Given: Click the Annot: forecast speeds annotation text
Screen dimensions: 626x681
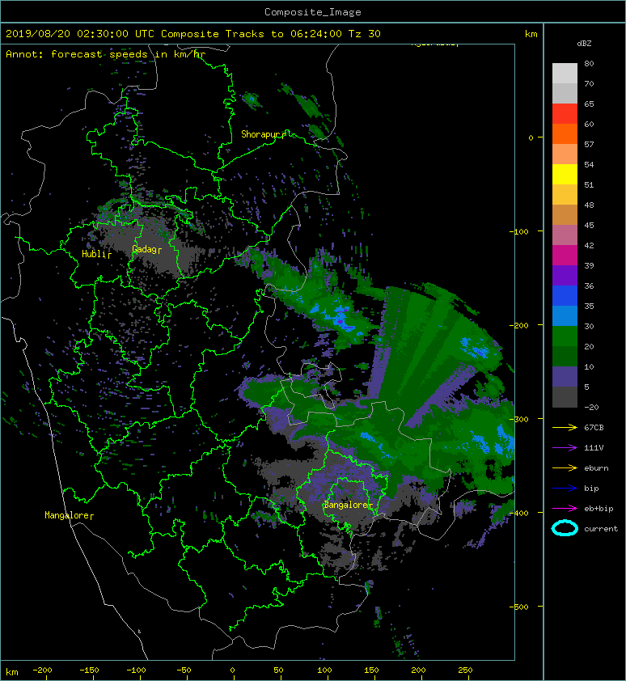Looking at the screenshot, I should coord(105,54).
